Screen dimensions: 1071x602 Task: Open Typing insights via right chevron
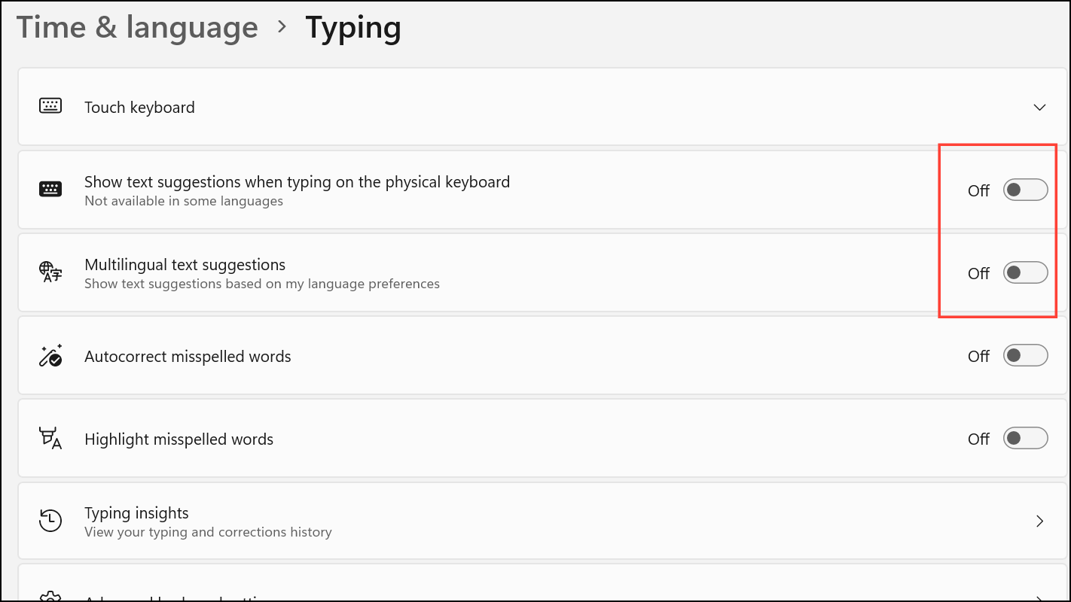click(1039, 521)
